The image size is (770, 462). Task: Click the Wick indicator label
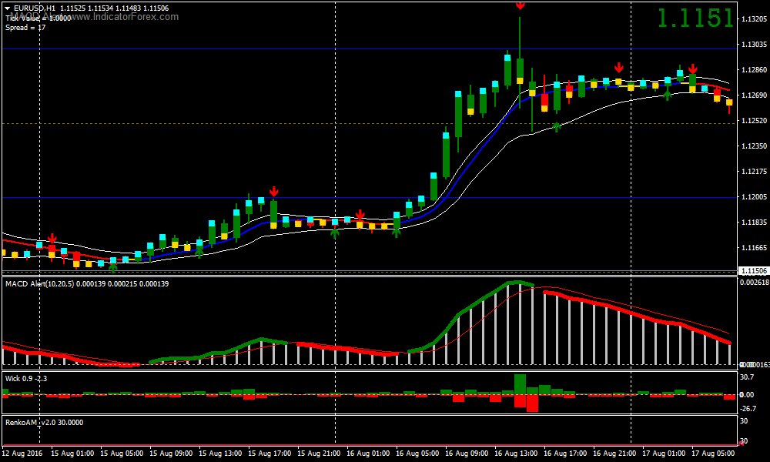tap(26, 378)
